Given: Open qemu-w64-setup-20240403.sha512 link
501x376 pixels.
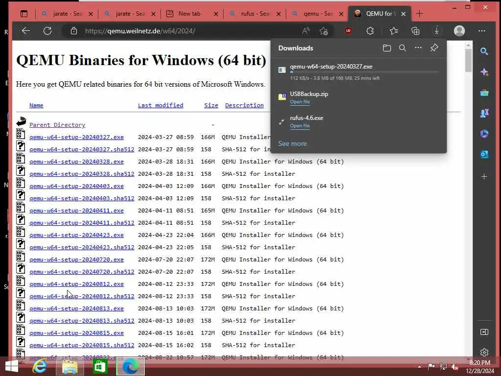Looking at the screenshot, I should pyautogui.click(x=82, y=198).
